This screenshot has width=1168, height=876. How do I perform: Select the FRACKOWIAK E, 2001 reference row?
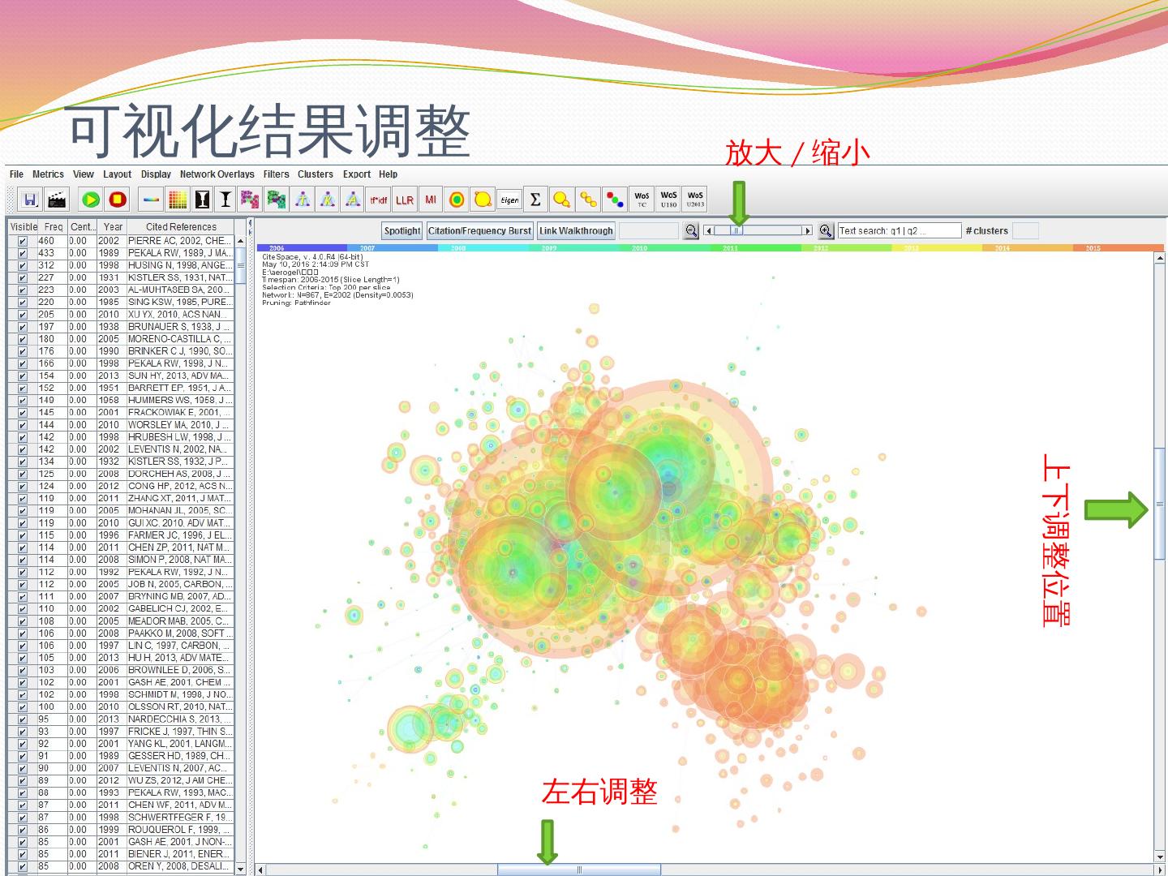[120, 413]
